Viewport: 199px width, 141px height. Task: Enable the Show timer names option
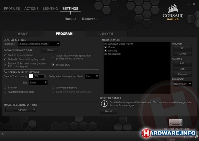point(53,88)
